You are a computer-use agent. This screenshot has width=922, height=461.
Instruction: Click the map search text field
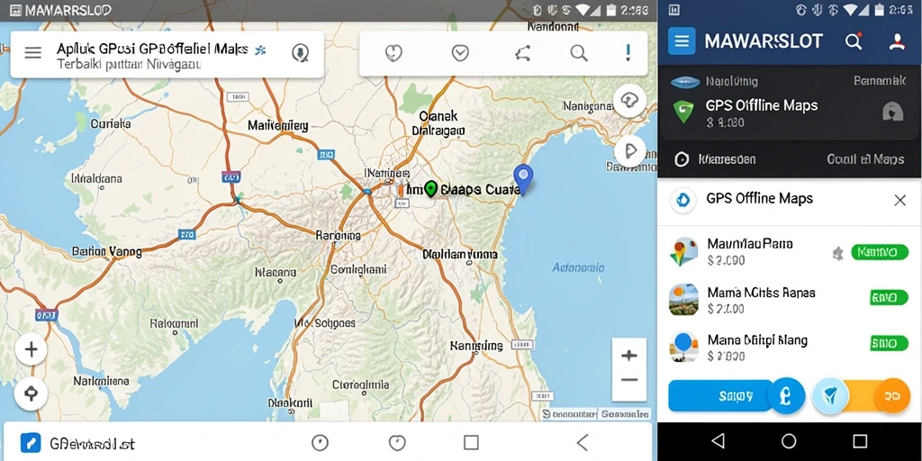(167, 54)
